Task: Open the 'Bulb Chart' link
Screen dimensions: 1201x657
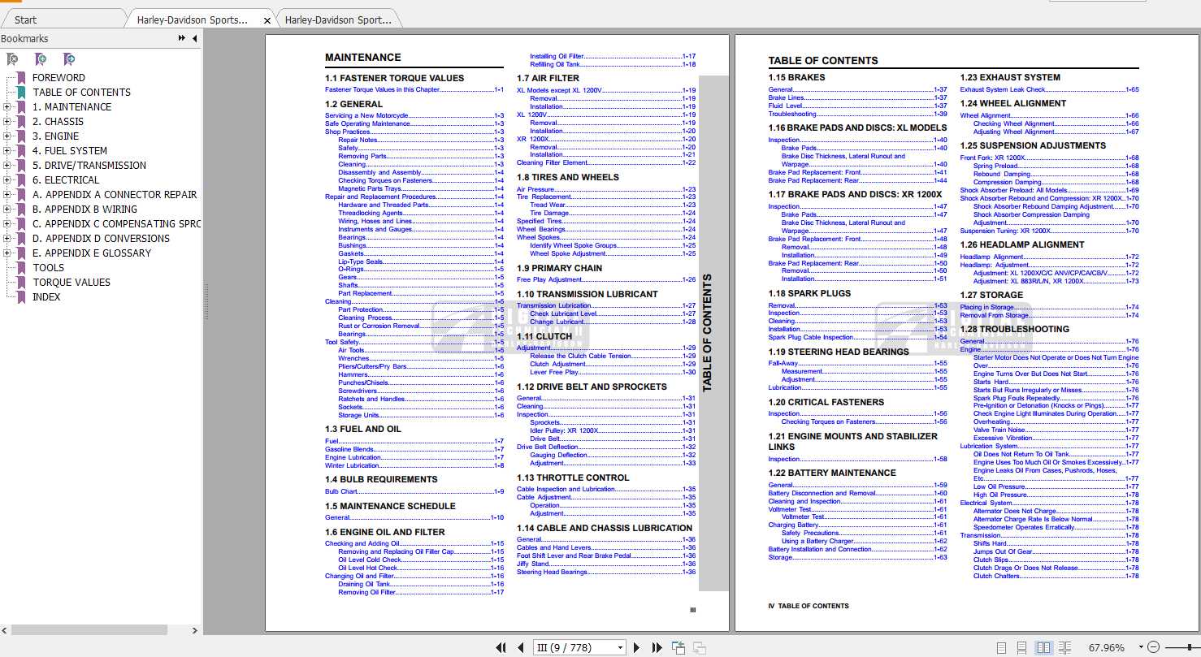Action: (341, 491)
